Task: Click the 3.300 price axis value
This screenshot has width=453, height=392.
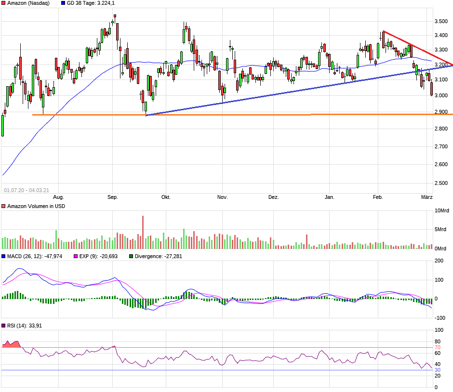Action: tap(441, 50)
